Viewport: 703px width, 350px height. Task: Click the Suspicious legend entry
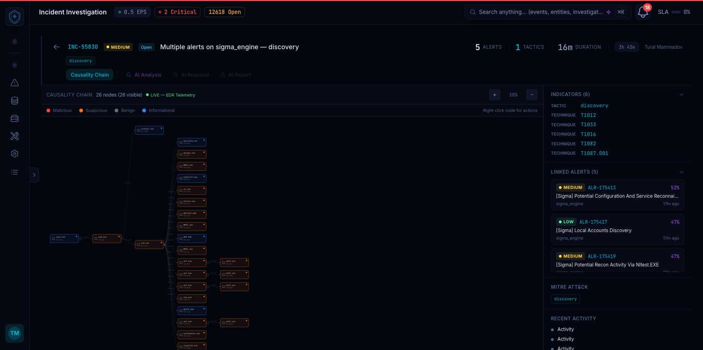(x=93, y=110)
